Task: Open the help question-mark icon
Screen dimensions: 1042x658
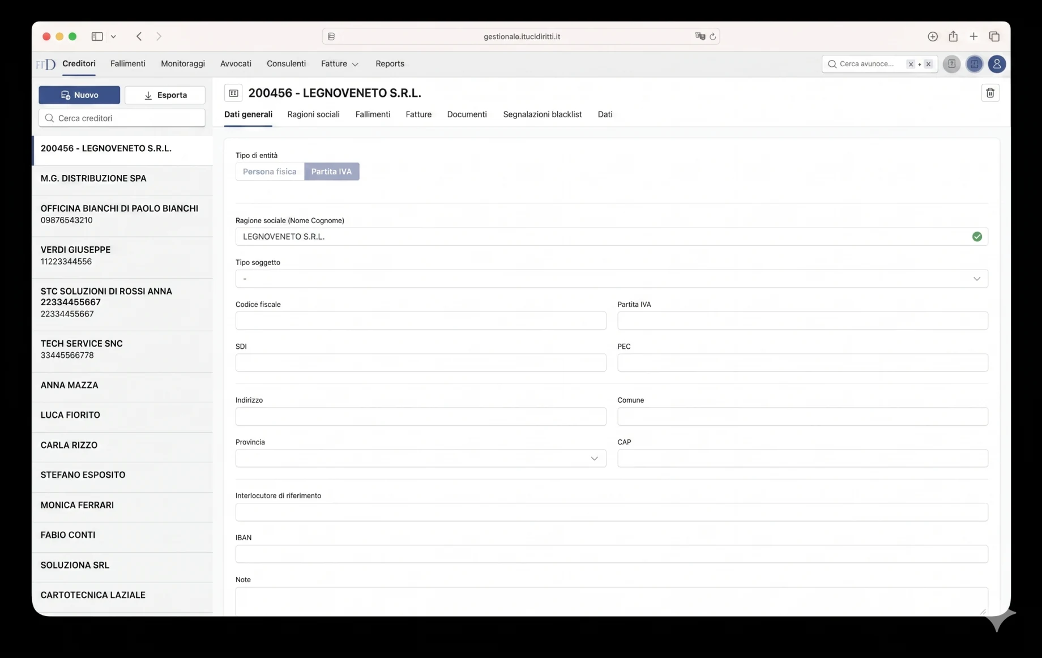Action: click(x=952, y=64)
